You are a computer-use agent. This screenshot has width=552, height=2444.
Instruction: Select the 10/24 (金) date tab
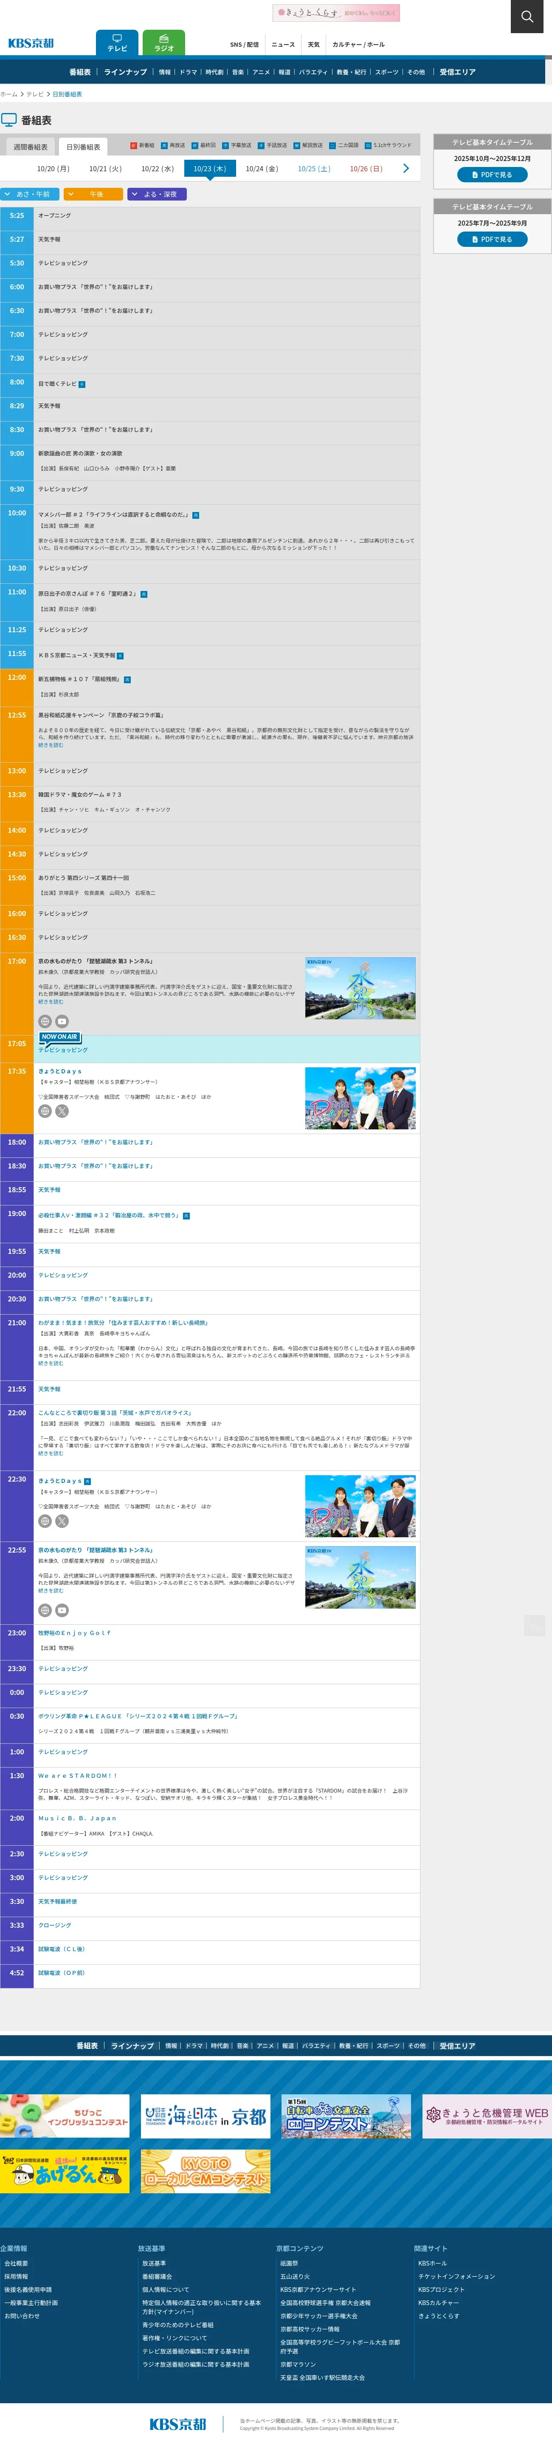click(262, 169)
